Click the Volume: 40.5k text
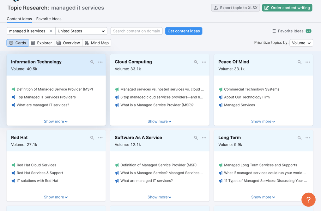Viewport: 321px width, 211px height. 24,69
